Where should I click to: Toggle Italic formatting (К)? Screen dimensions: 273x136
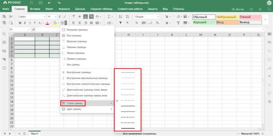coord(25,23)
